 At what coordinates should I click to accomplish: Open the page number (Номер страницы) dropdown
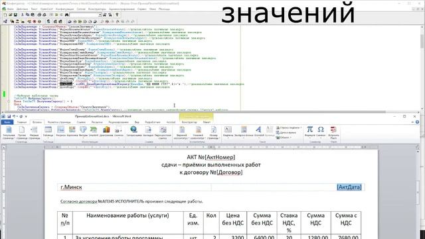pos(214,133)
